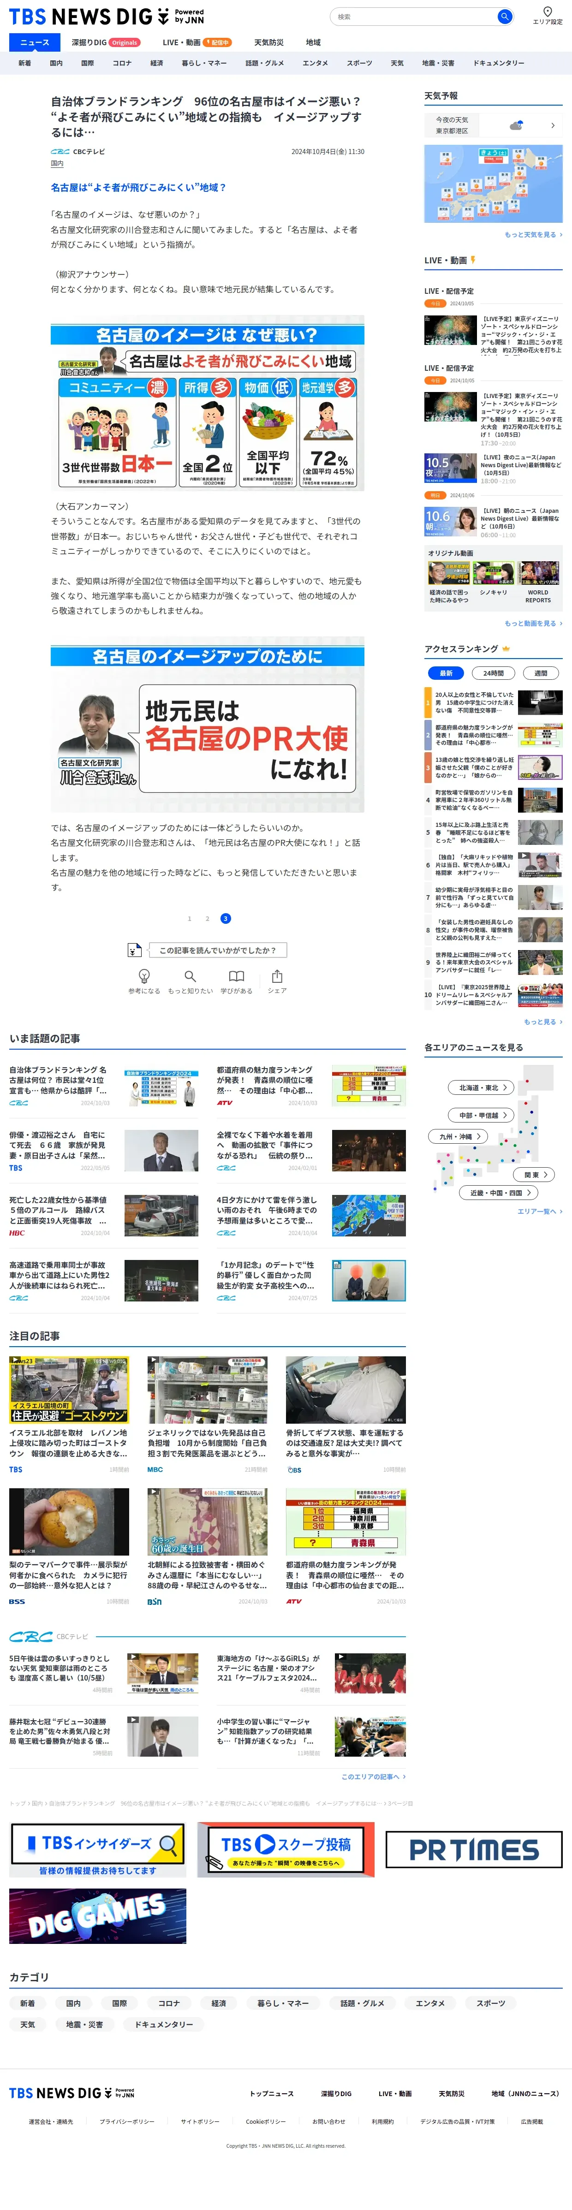
Task: Open the もっと天気を見る link
Action: (x=533, y=234)
